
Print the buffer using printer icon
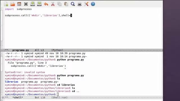(x=80, y=4)
